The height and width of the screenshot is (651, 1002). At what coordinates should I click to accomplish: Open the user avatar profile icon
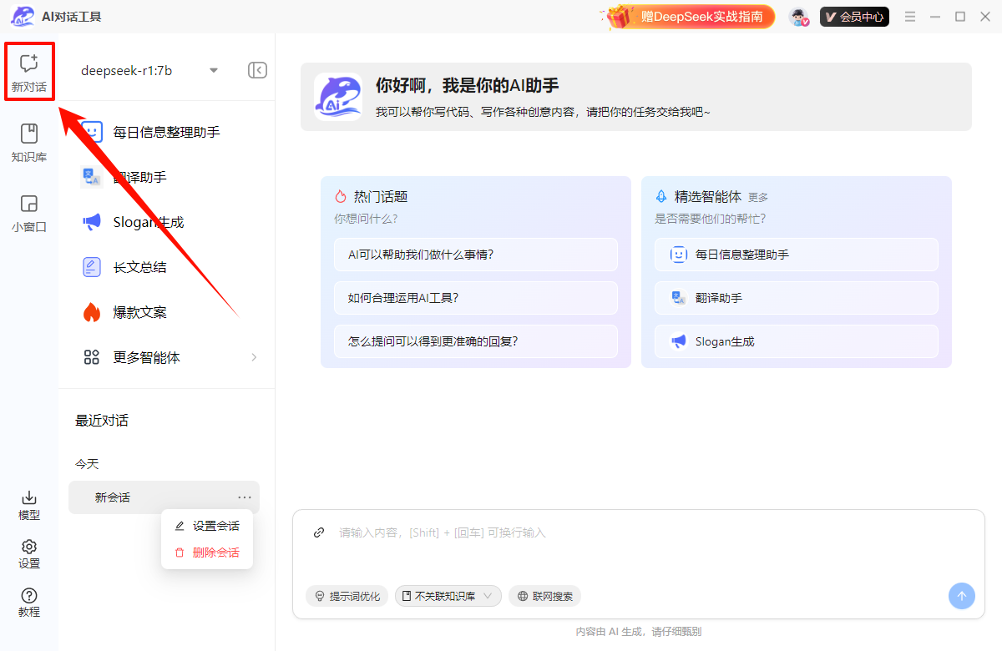[799, 17]
